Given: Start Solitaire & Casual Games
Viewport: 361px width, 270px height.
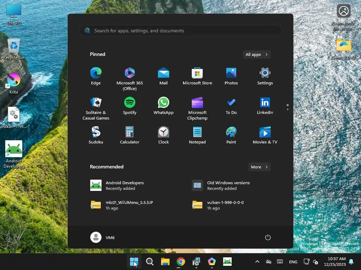Looking at the screenshot, I should click(96, 108).
